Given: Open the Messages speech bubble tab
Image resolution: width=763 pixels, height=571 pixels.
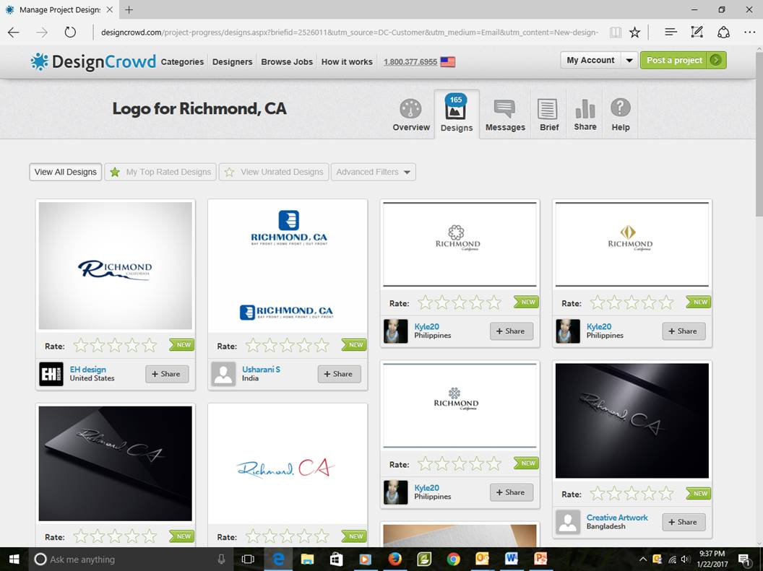Looking at the screenshot, I should pos(505,115).
